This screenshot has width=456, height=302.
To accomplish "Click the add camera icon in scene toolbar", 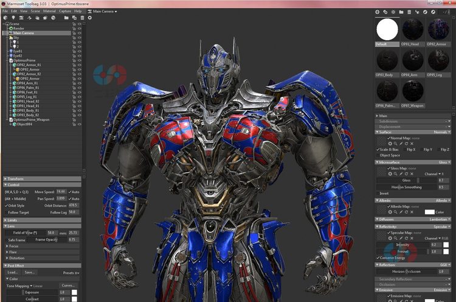I will [x=21, y=18].
